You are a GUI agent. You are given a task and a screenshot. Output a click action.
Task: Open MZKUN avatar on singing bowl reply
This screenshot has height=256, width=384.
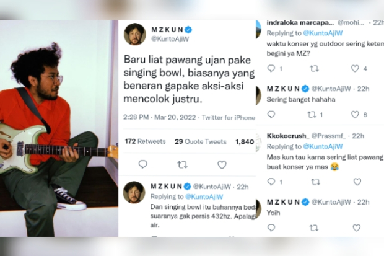pos(134,192)
